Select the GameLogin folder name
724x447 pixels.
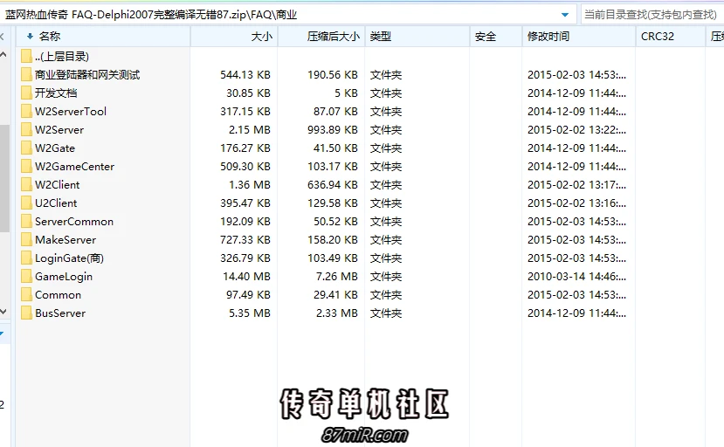64,277
